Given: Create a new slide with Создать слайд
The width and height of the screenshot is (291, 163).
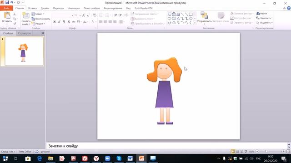Looking at the screenshot, I should click(26, 16).
